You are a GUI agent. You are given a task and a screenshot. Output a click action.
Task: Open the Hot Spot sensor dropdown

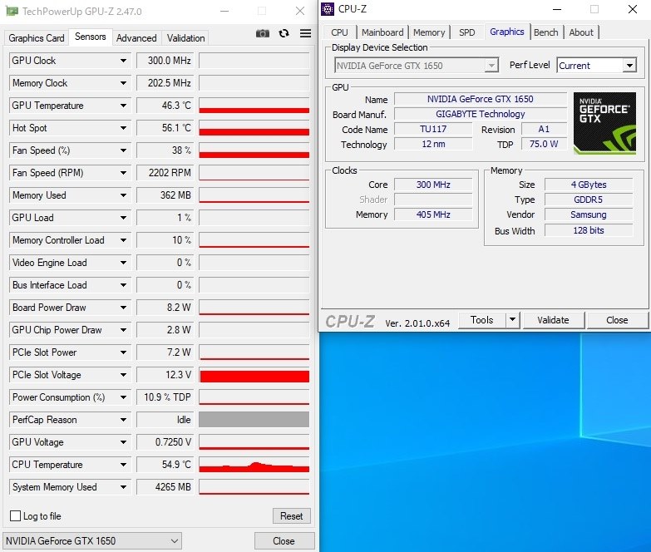(123, 128)
